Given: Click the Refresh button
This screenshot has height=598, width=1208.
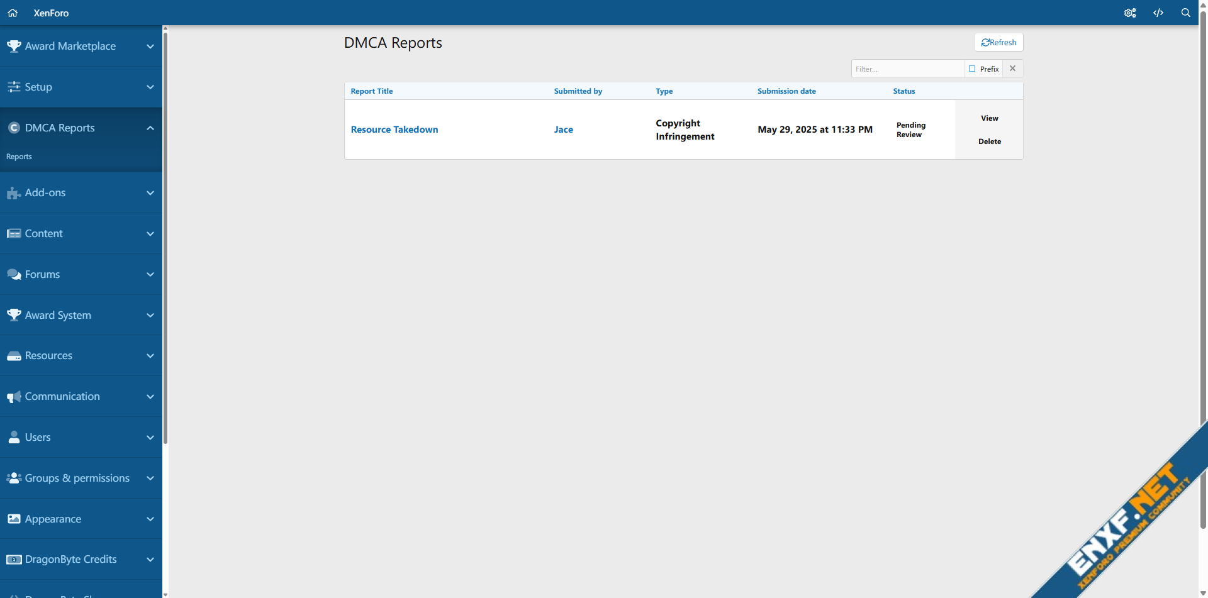Looking at the screenshot, I should pyautogui.click(x=999, y=42).
